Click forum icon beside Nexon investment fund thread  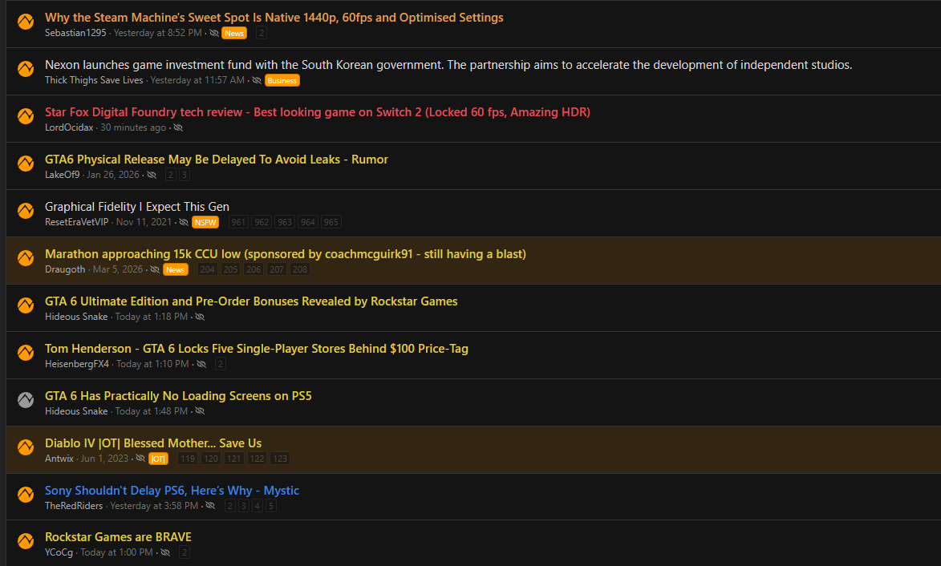point(25,69)
